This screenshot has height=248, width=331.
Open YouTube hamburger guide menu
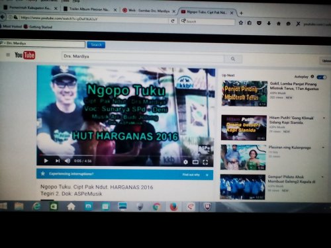(8, 55)
